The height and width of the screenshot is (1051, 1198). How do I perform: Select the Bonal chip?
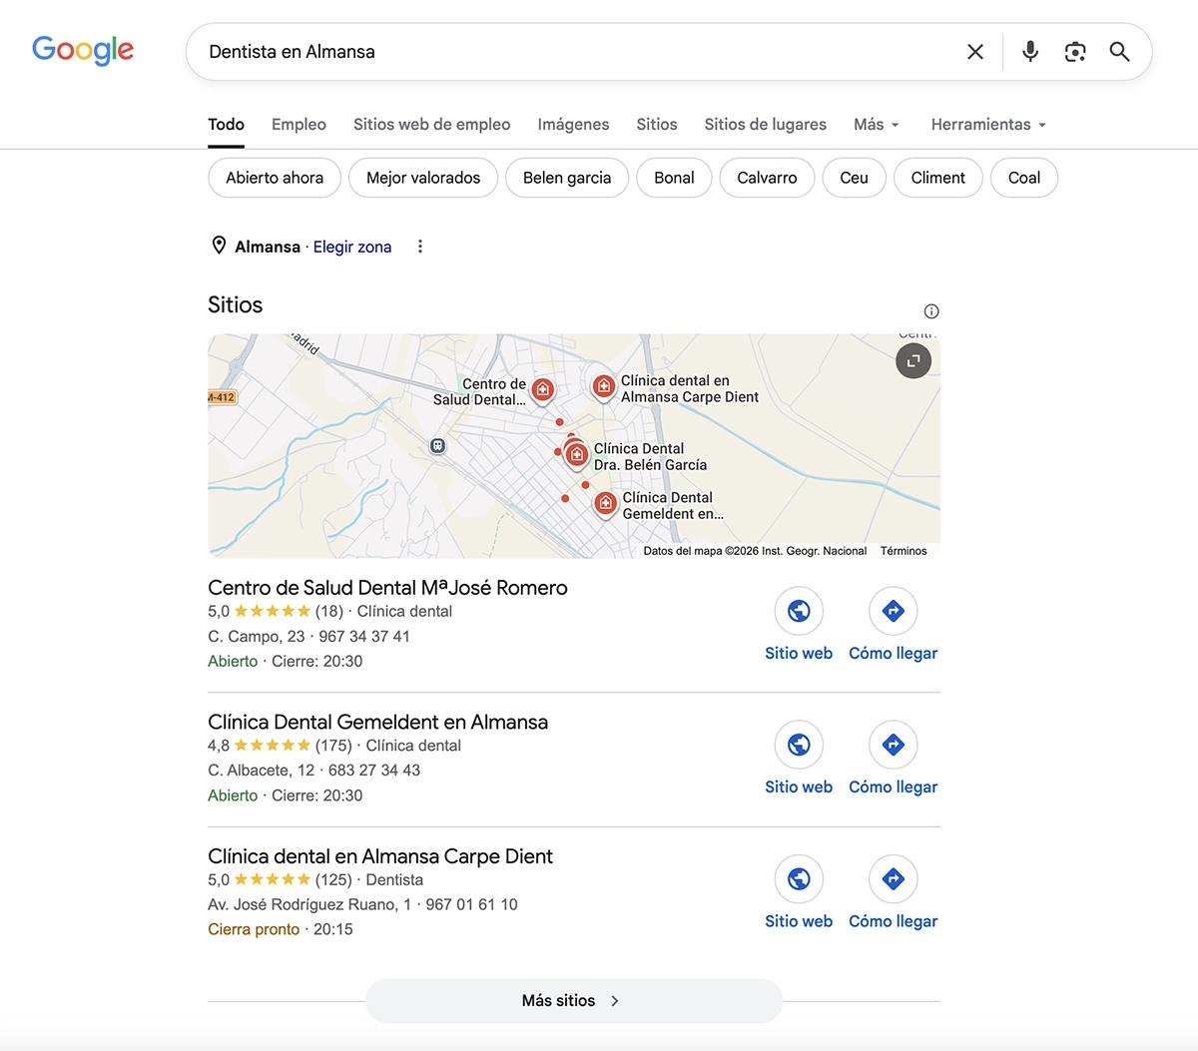coord(674,178)
